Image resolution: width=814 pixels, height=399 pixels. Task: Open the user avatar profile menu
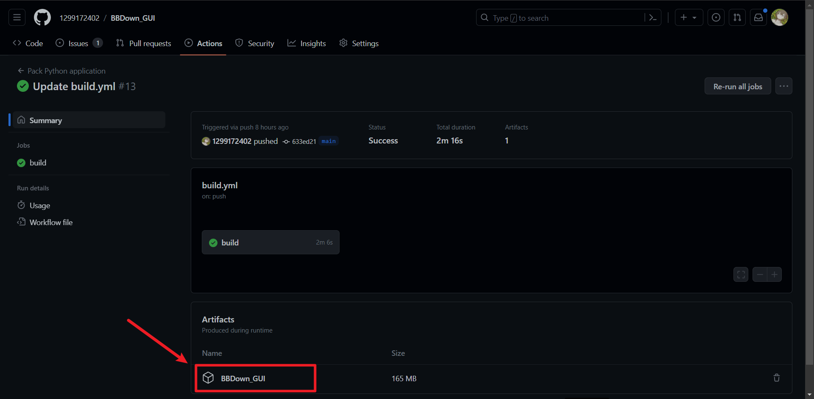(x=780, y=18)
